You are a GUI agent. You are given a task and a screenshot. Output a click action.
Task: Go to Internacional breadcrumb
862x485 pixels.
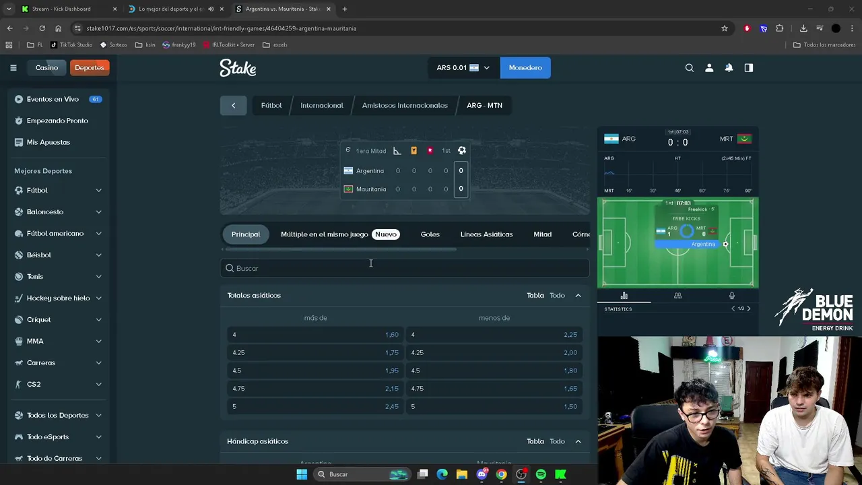pyautogui.click(x=322, y=105)
